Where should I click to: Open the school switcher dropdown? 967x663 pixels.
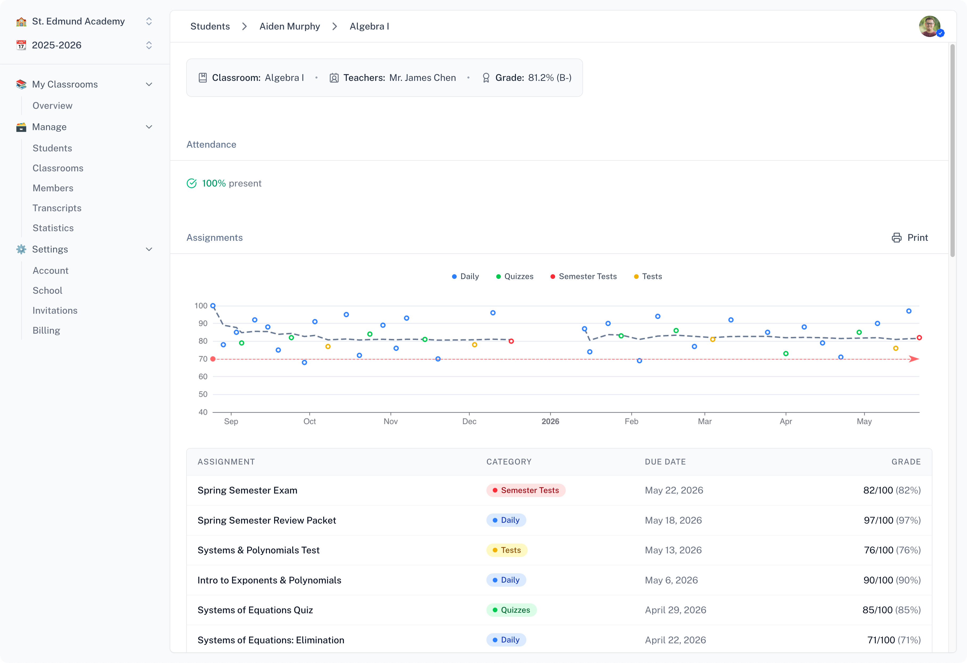149,21
